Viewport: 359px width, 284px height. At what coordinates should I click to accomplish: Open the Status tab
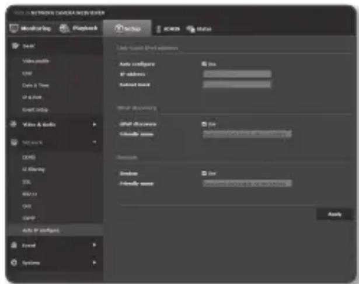pos(198,29)
